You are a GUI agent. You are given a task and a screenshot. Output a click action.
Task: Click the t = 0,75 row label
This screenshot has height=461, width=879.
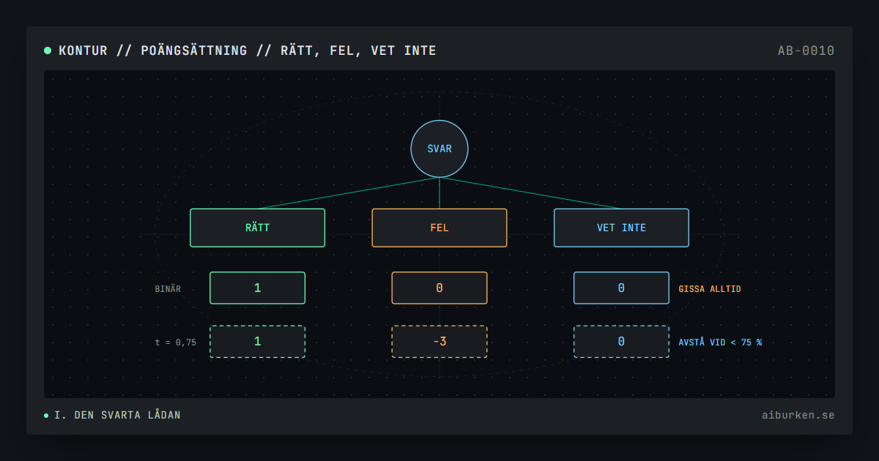coord(176,342)
